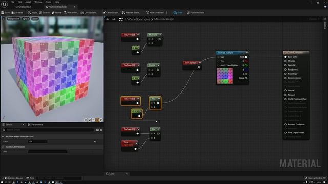Screen dimensions: 328x184
Task: Close the Stats panel tab
Action: (127, 174)
